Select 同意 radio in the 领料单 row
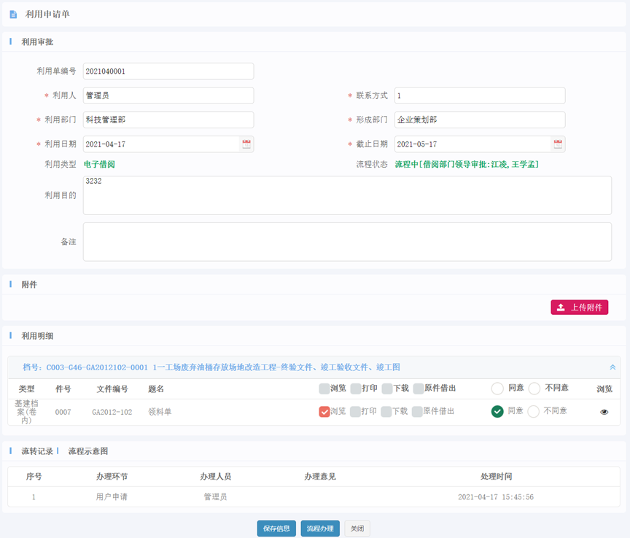Viewport: 630px width, 538px height. pos(497,411)
